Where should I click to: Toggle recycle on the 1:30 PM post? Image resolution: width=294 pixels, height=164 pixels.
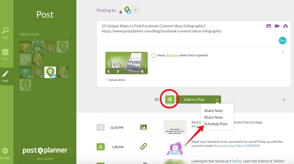pyautogui.click(x=101, y=147)
